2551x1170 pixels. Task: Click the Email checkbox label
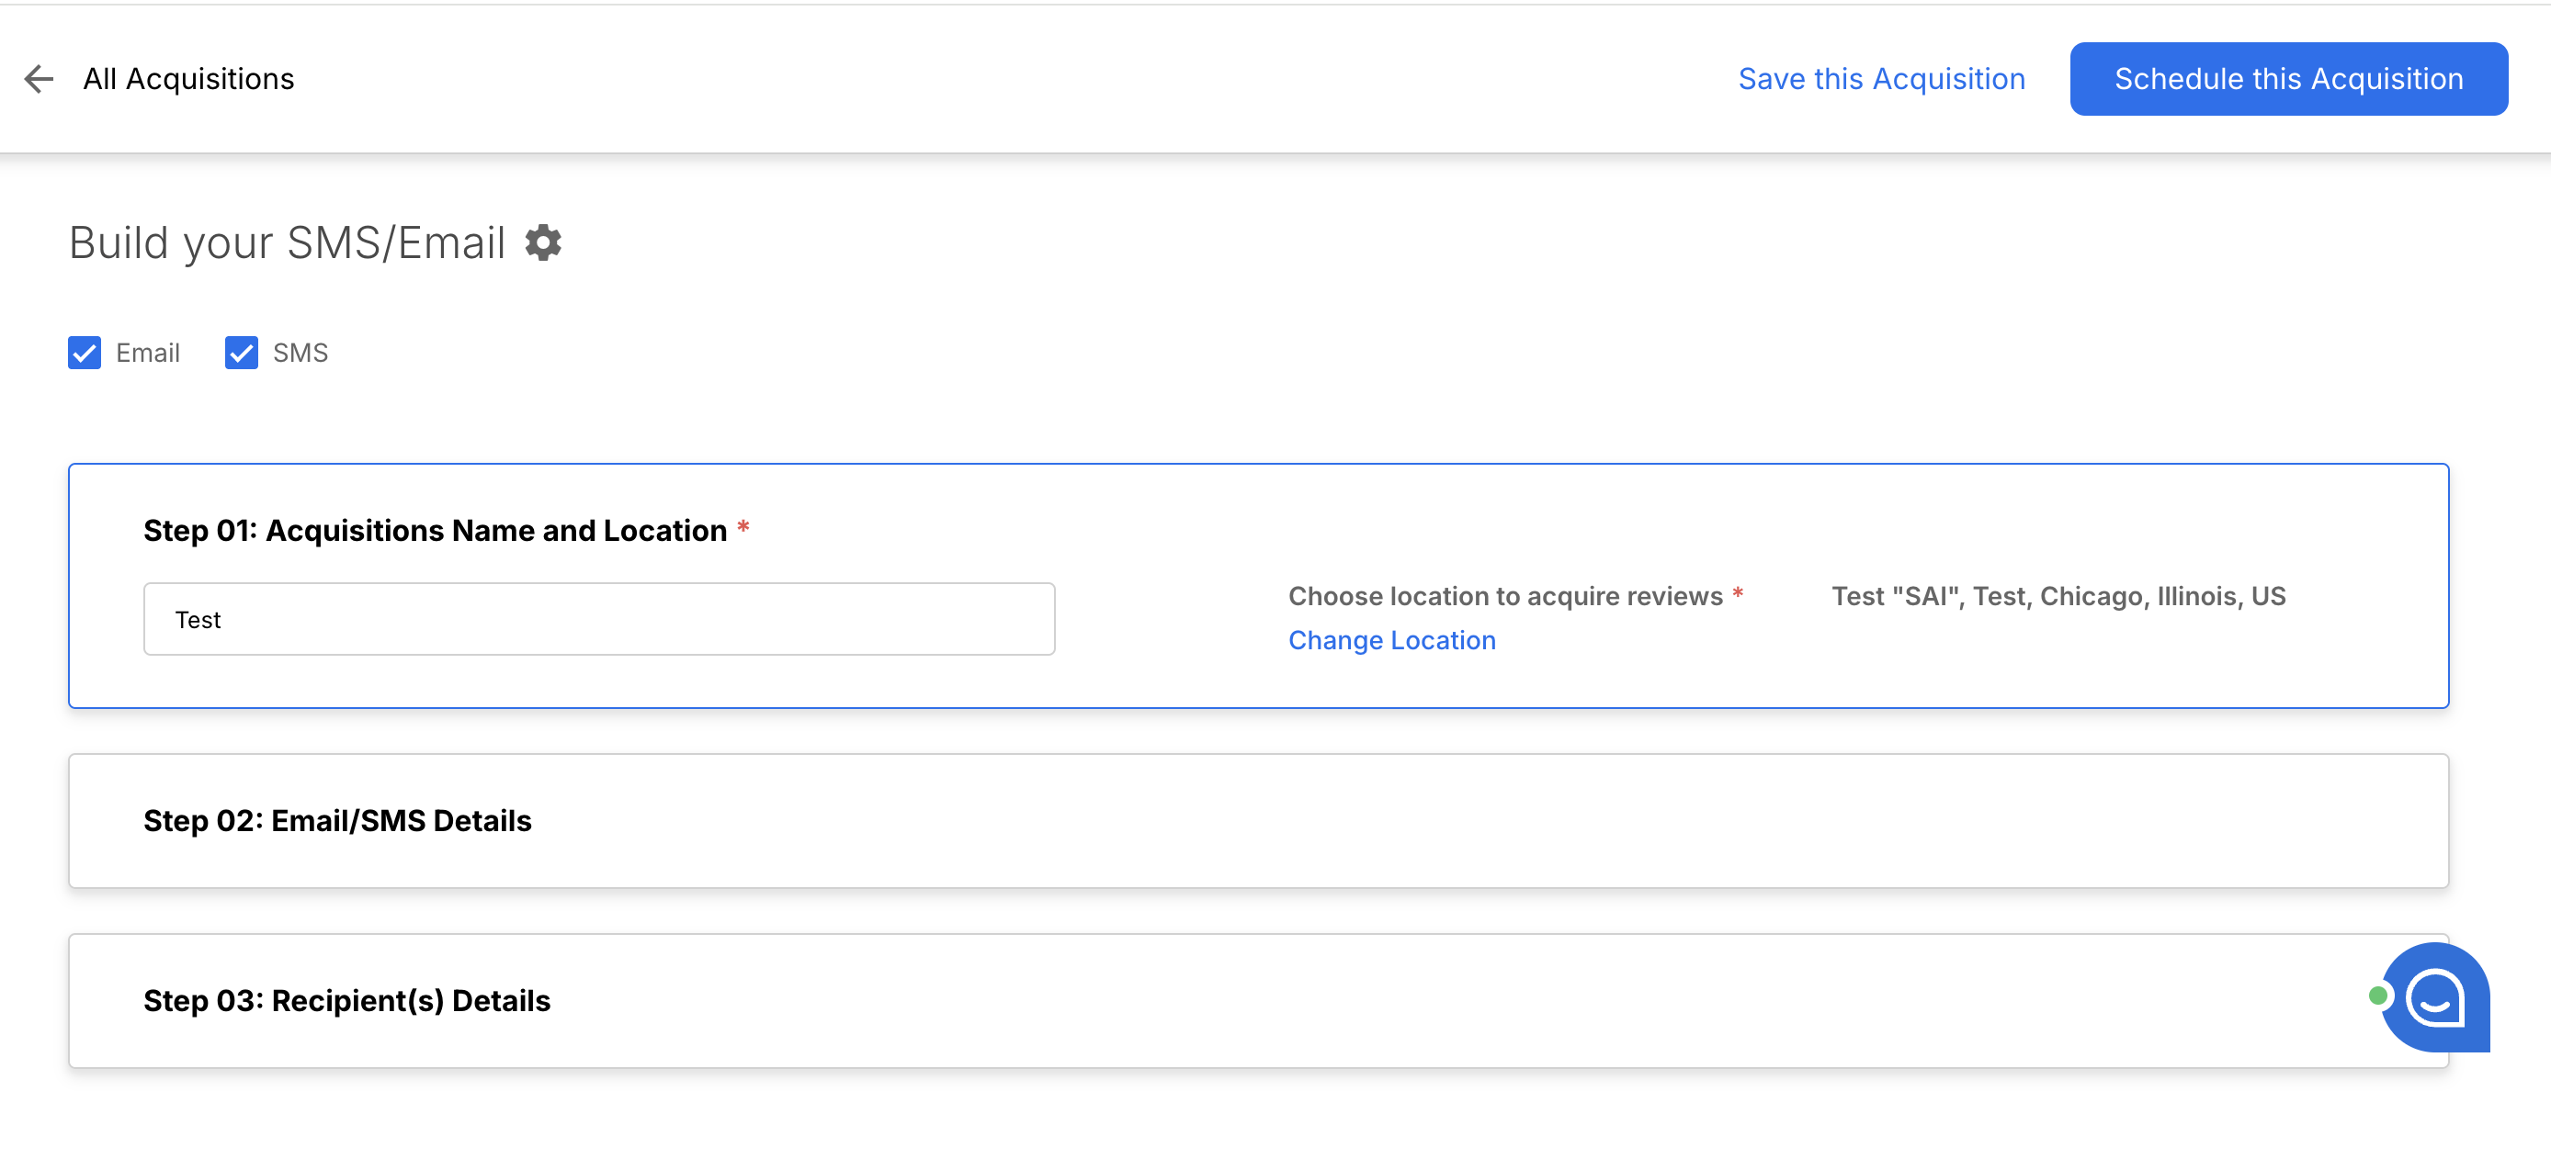tap(148, 353)
